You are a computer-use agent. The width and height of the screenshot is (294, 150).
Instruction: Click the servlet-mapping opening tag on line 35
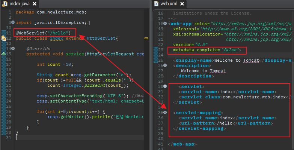click(198, 113)
